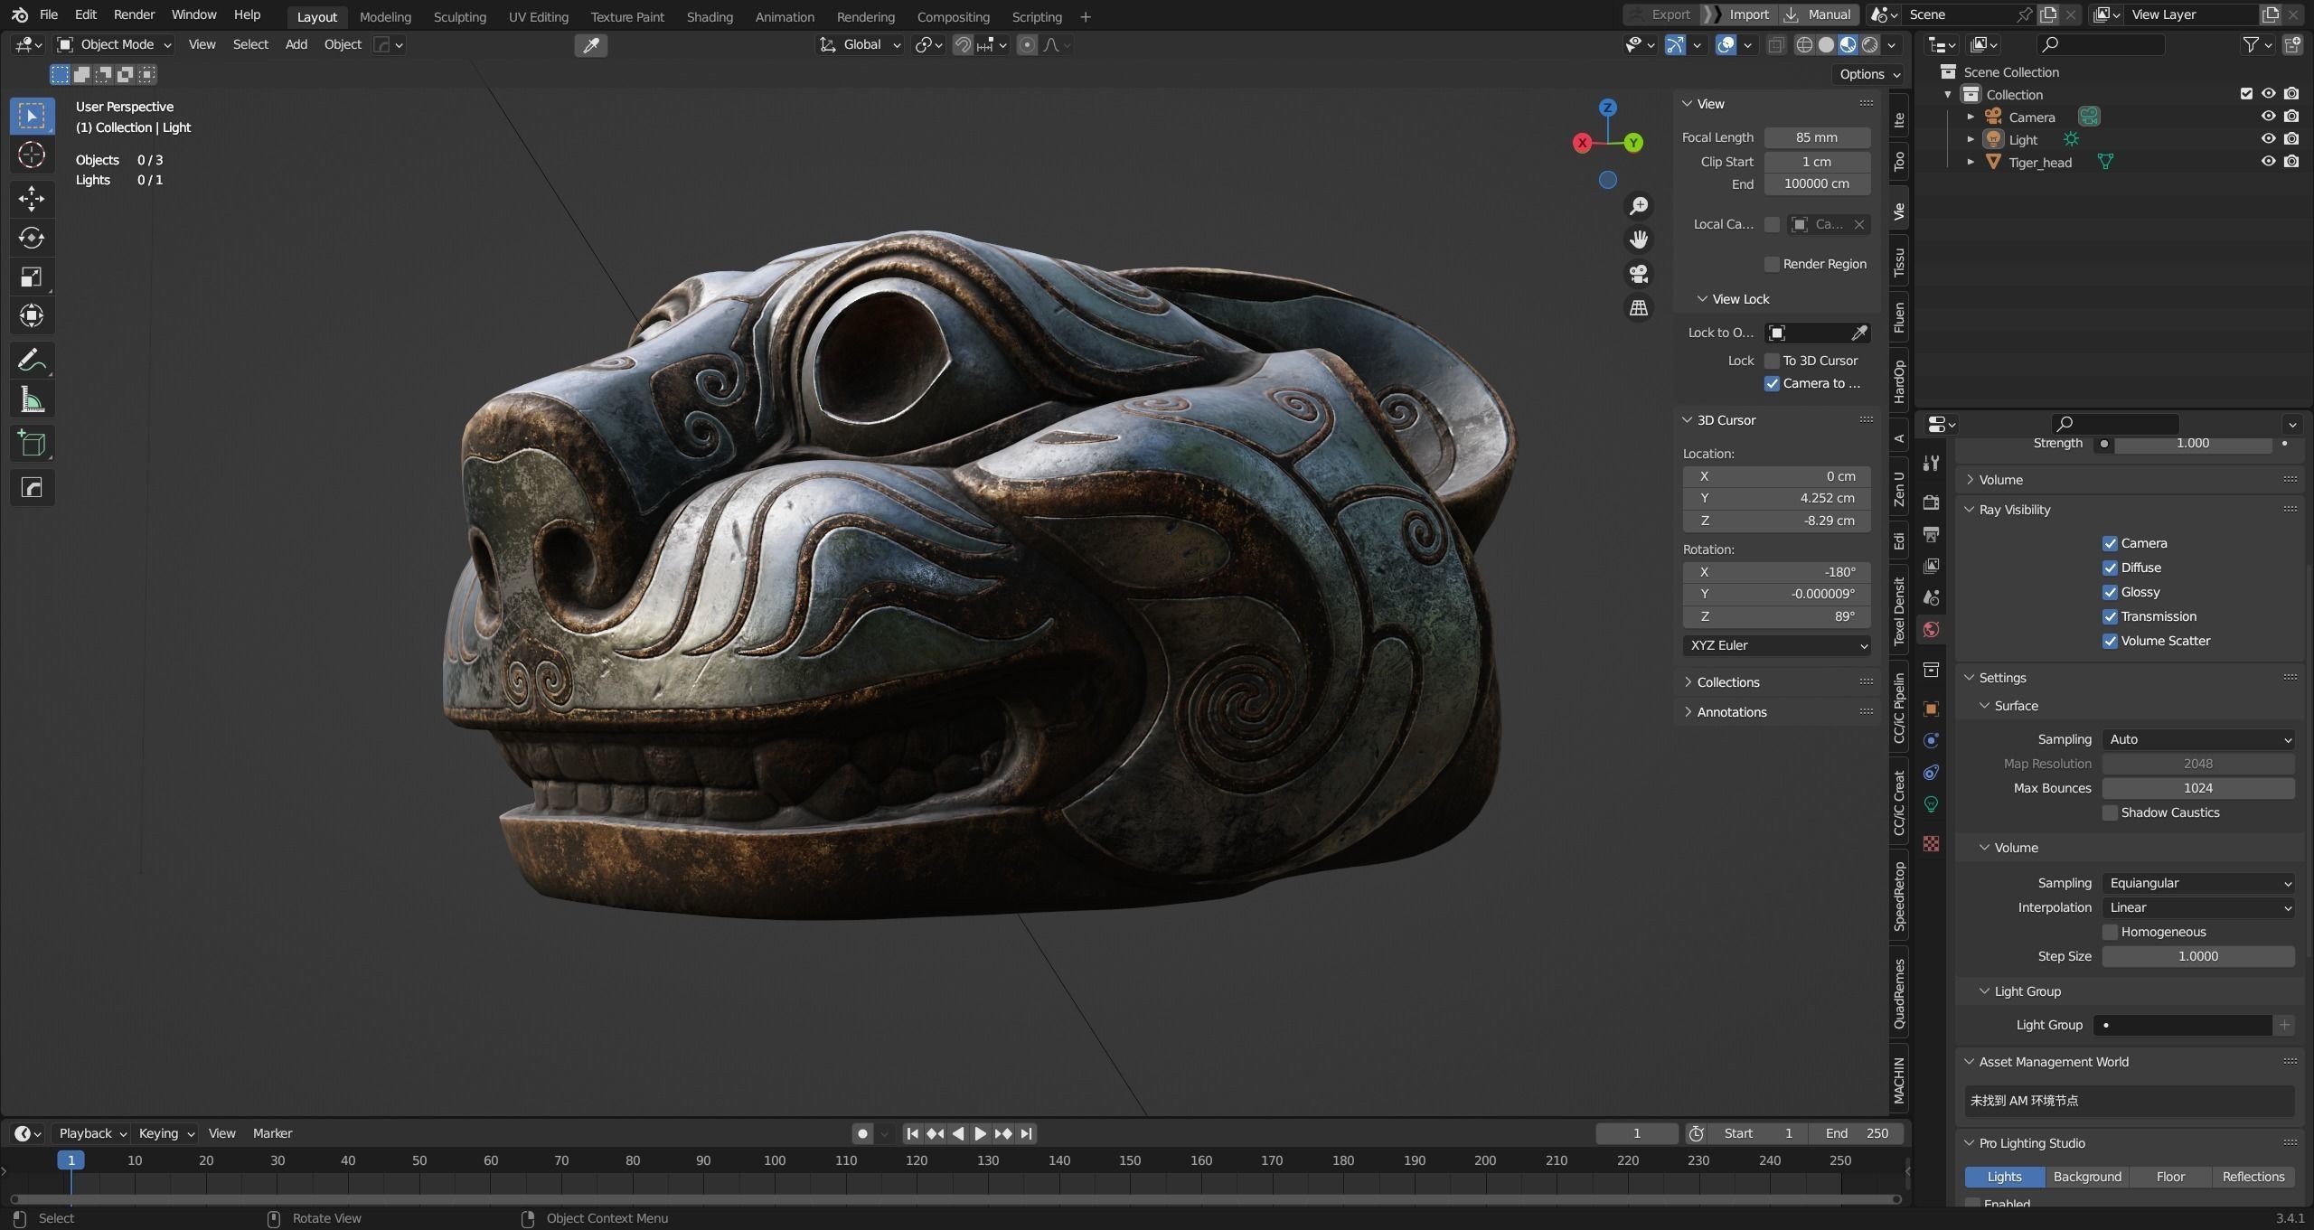Uncheck Glossy ray visibility
Viewport: 2314px width, 1230px height.
(2110, 593)
